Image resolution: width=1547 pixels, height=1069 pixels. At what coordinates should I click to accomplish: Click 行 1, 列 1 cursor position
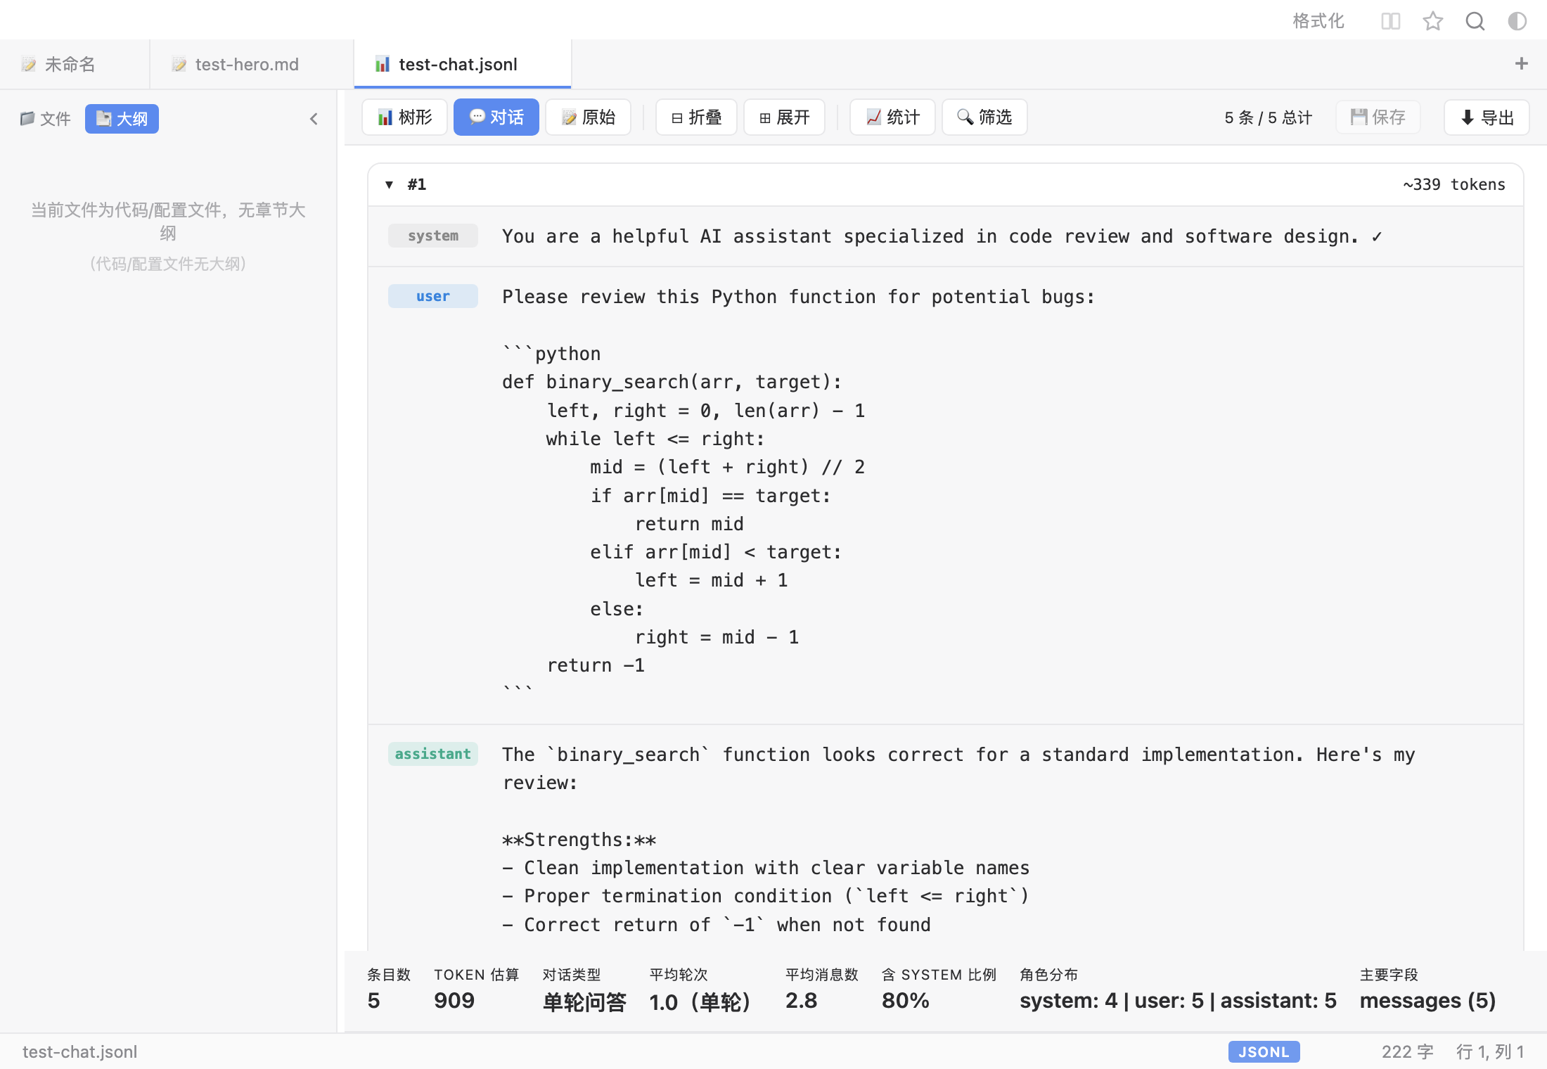click(1490, 1052)
